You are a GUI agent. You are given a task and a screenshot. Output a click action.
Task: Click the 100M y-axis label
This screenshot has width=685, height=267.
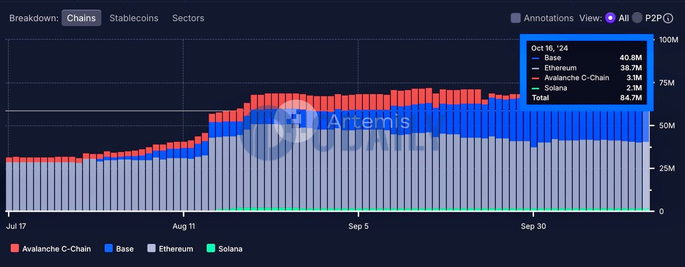(x=668, y=39)
